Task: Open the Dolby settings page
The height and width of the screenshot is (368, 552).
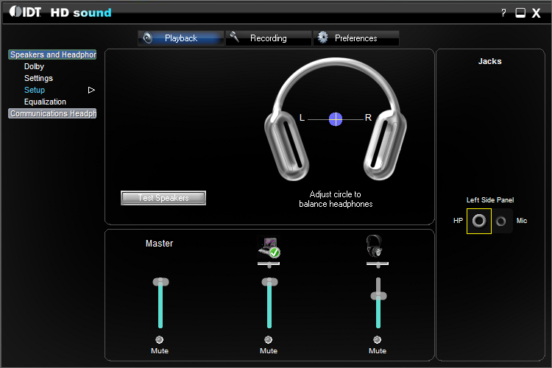Action: [x=34, y=66]
